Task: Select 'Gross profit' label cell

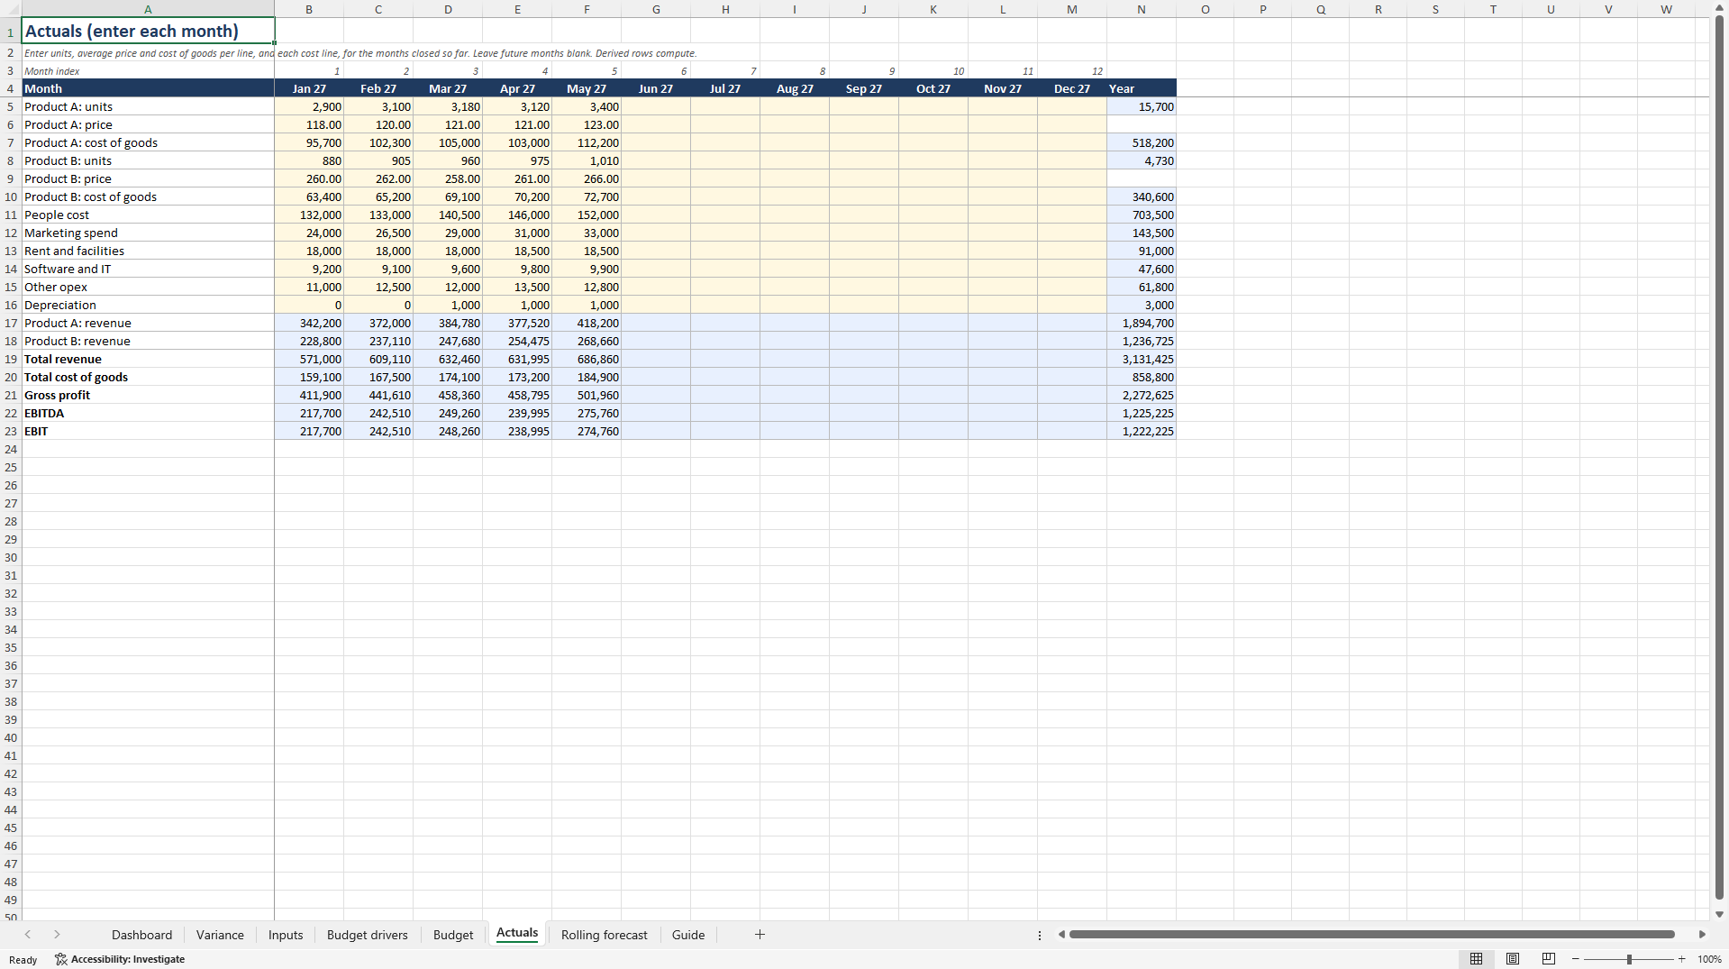Action: click(148, 395)
